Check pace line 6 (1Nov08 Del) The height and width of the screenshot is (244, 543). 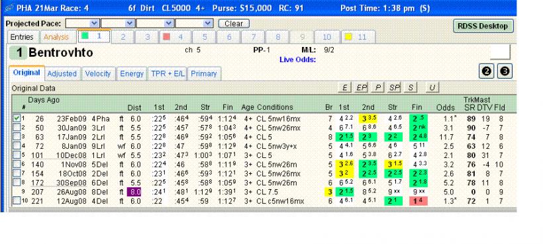click(x=17, y=164)
